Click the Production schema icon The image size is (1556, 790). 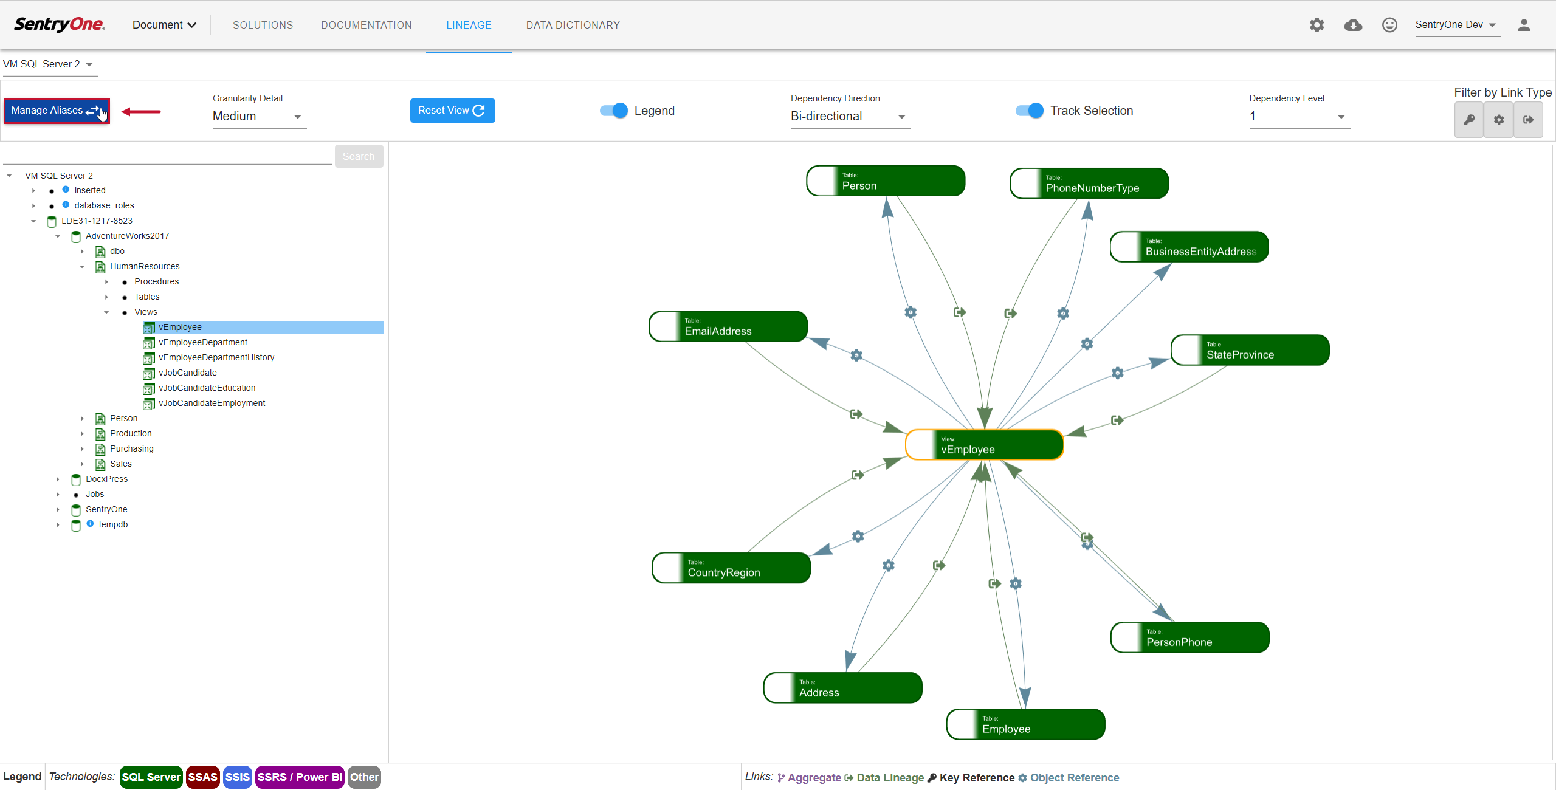(100, 434)
